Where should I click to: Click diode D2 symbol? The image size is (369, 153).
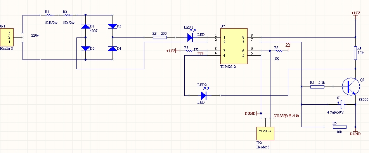click(85, 49)
